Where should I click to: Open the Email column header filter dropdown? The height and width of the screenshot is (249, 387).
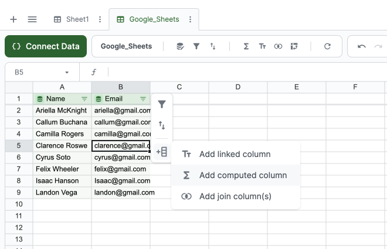[x=142, y=99]
